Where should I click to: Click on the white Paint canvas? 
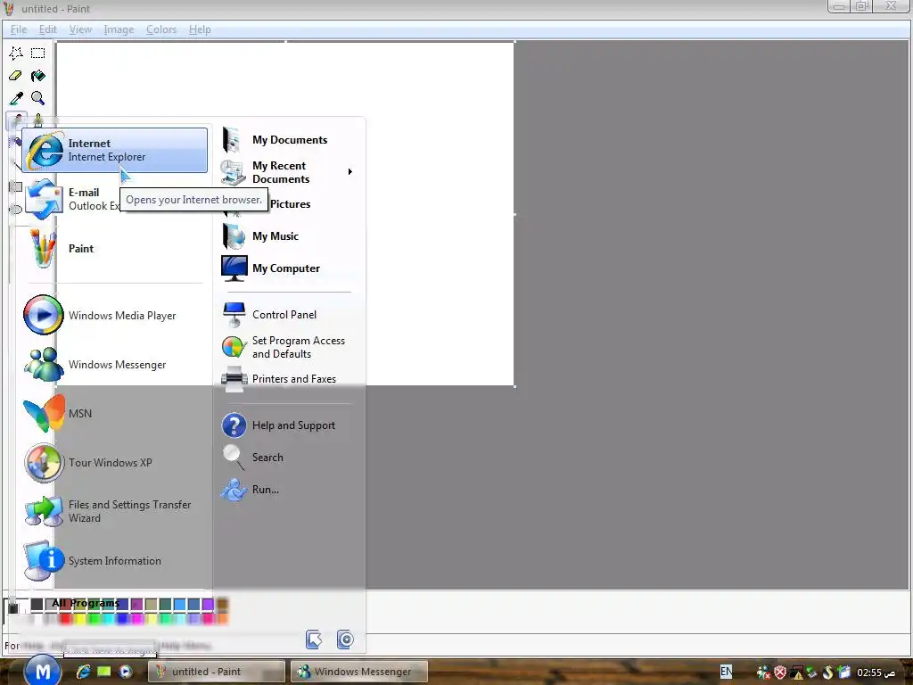[440, 212]
